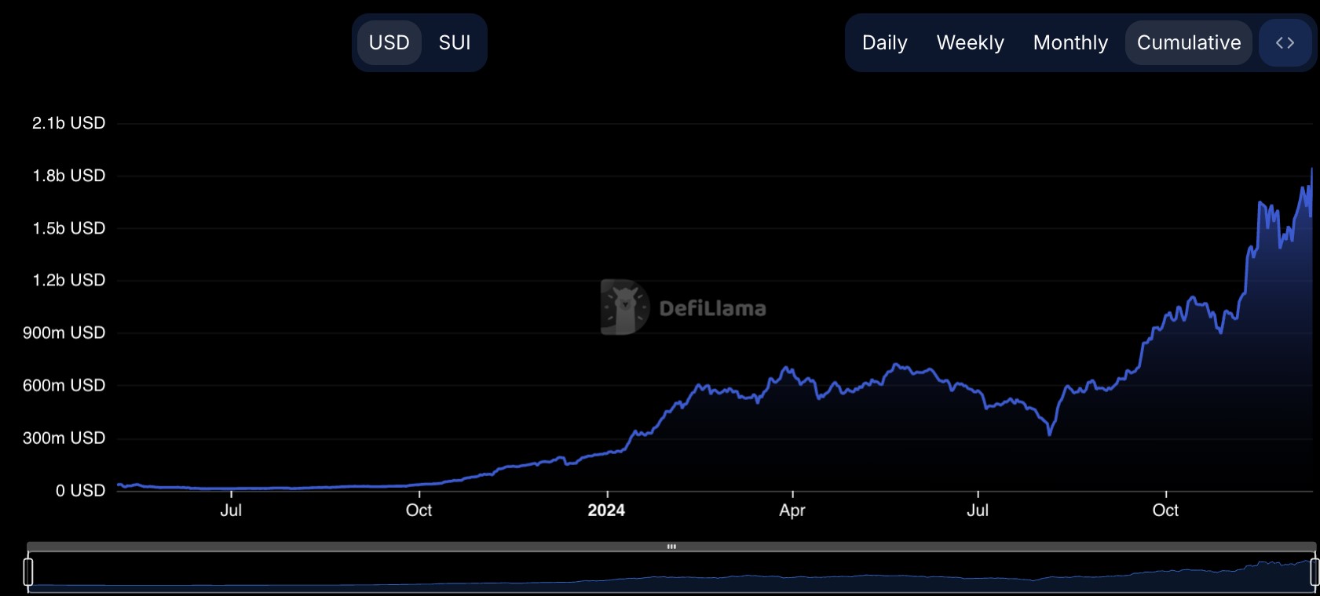Screen dimensions: 1320x596
Task: Click the DefiLlama watermark text
Action: point(712,308)
